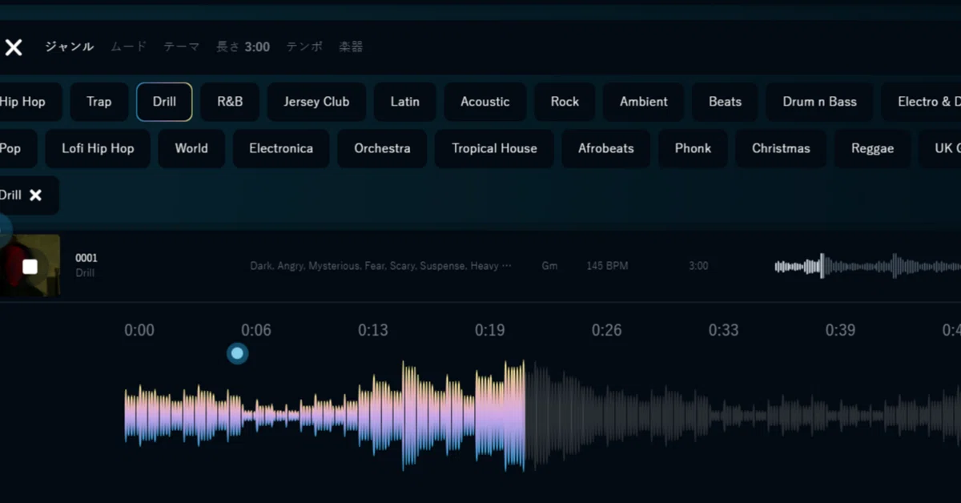Switch to the テンポ tab

304,46
